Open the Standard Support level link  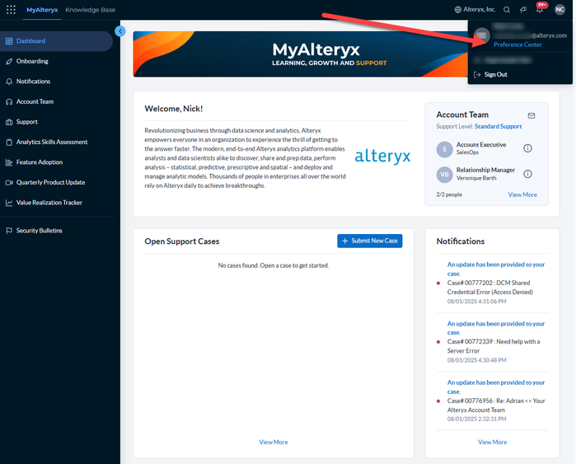pyautogui.click(x=498, y=126)
